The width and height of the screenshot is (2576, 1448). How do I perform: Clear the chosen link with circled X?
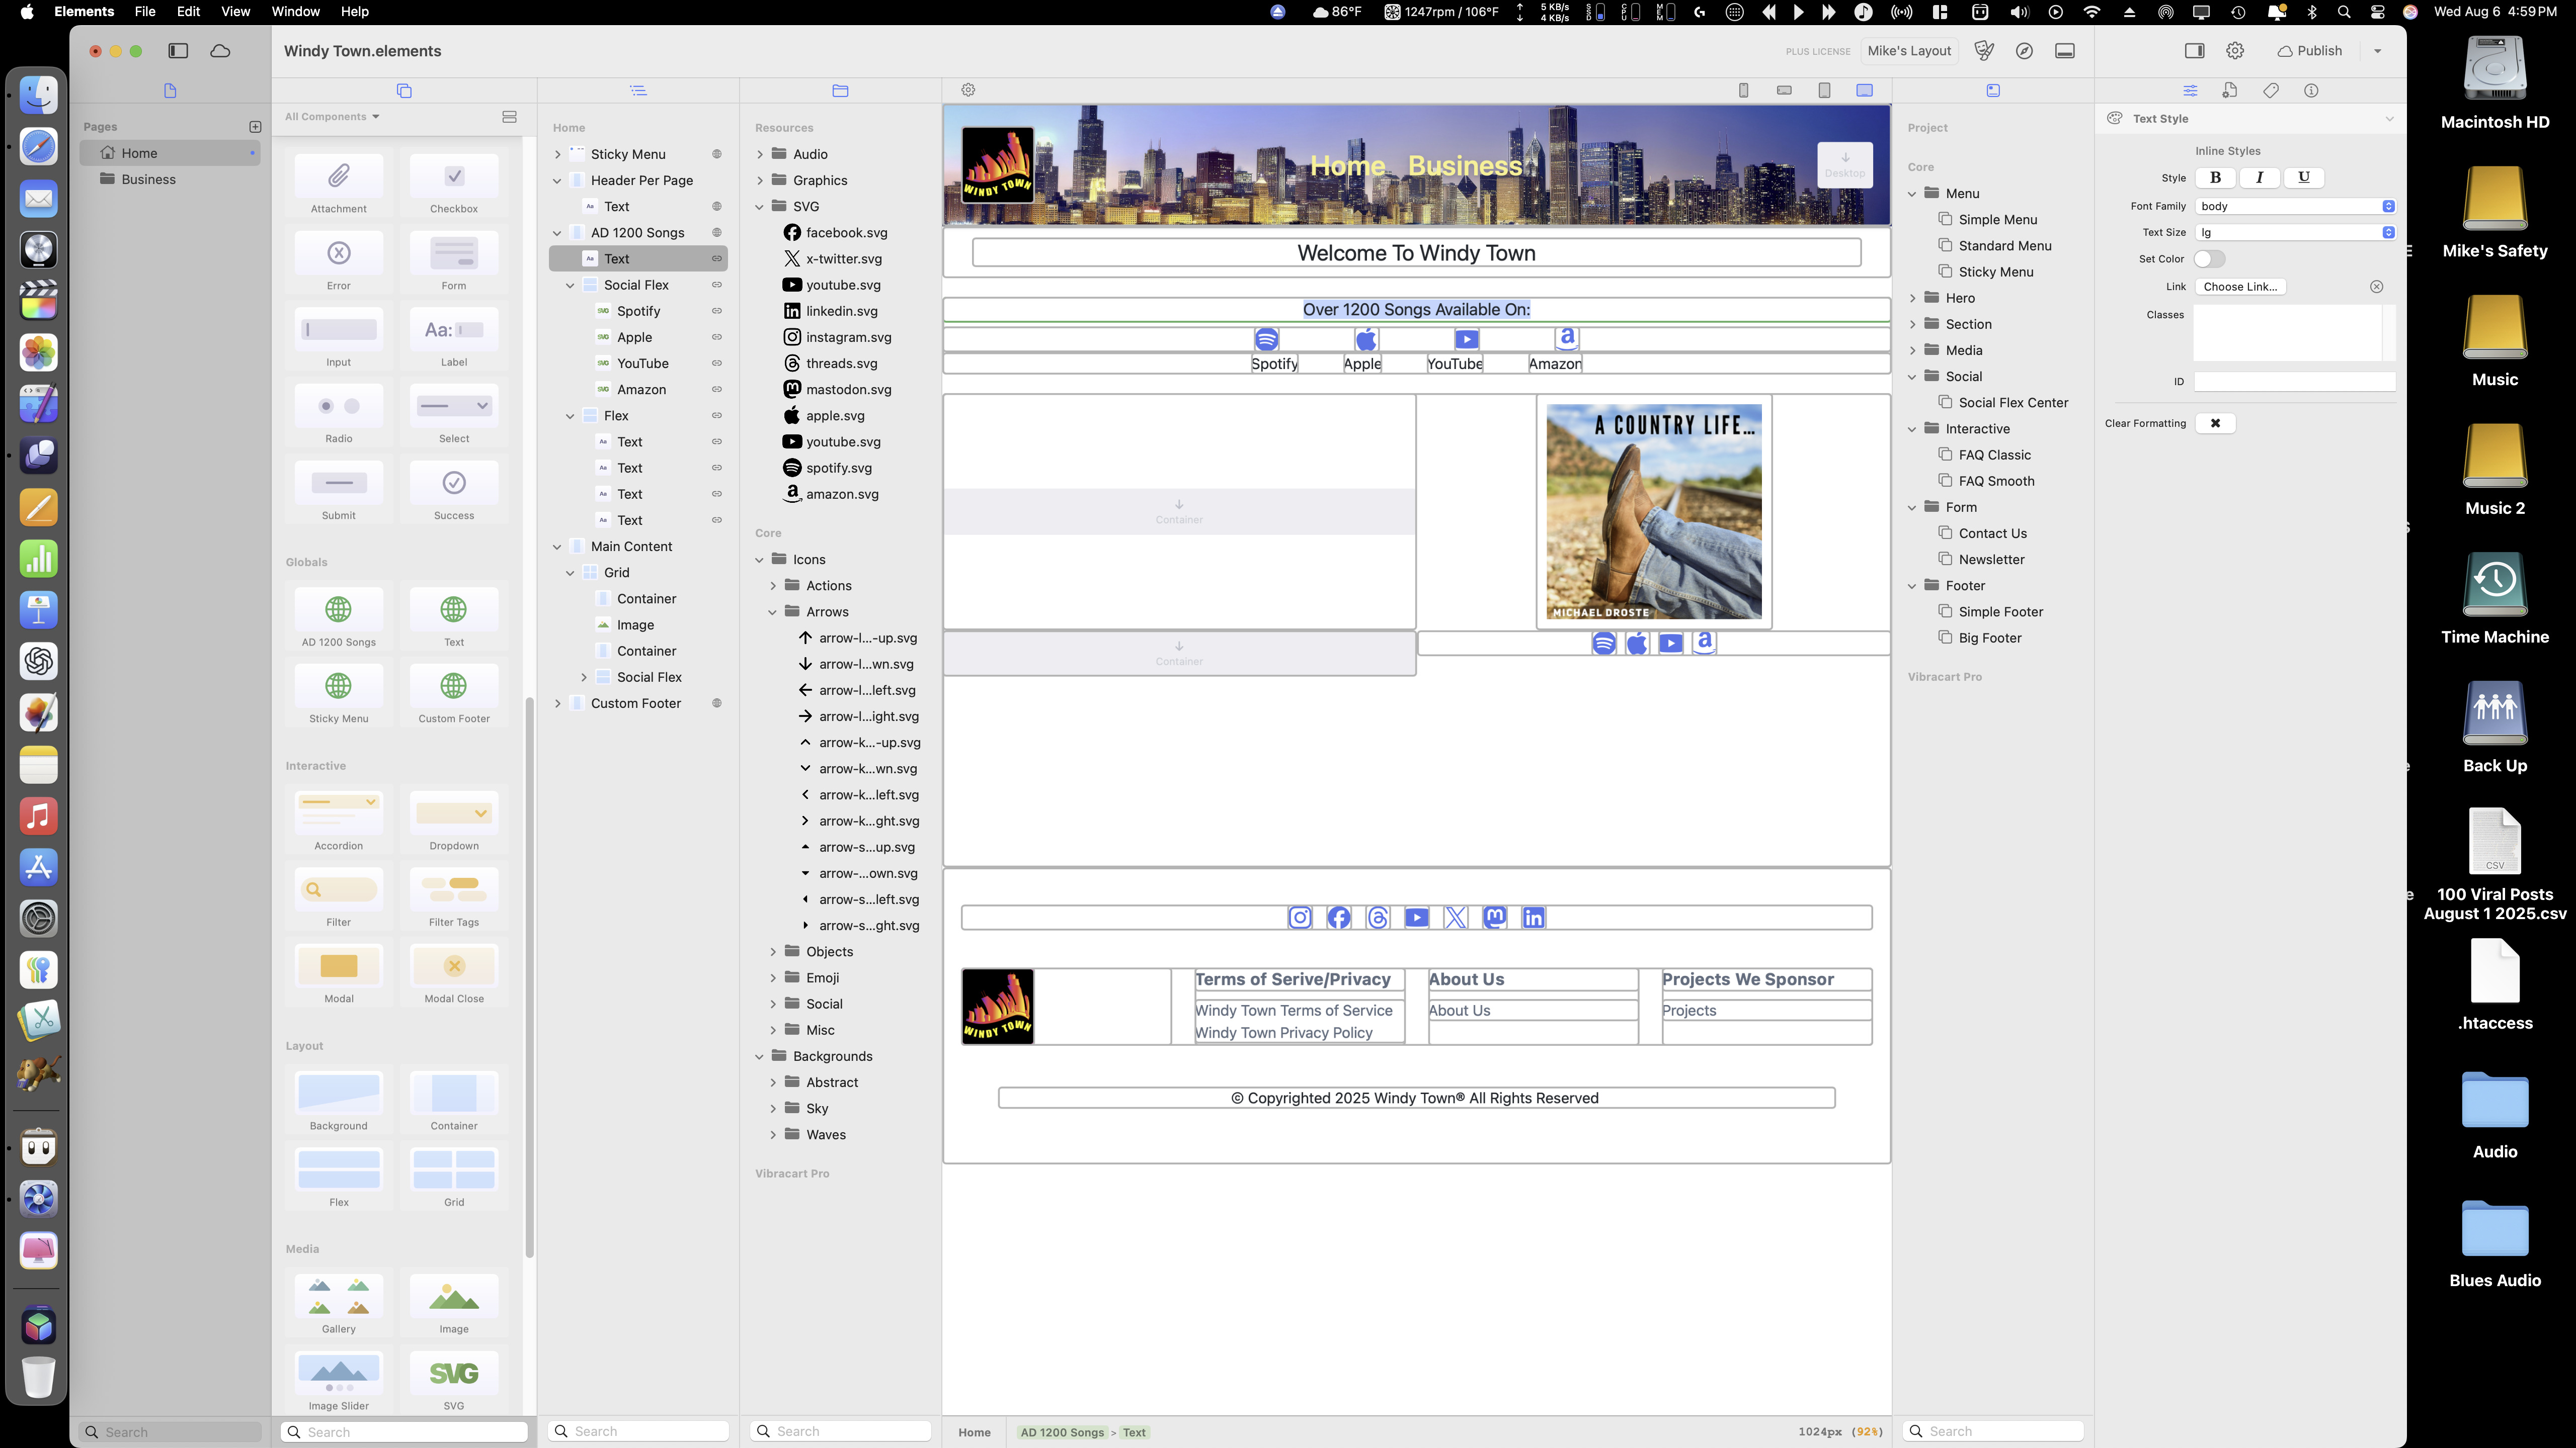tap(2377, 287)
